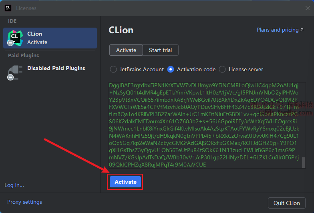Click the CLion heading text
Viewport: 314px width, 213px height.
click(x=121, y=30)
